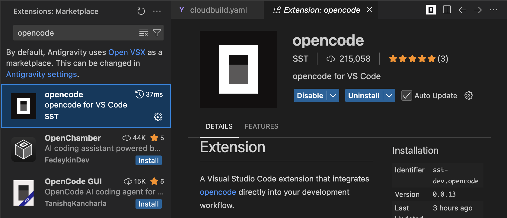Navigate back with left arrow

click(x=462, y=10)
